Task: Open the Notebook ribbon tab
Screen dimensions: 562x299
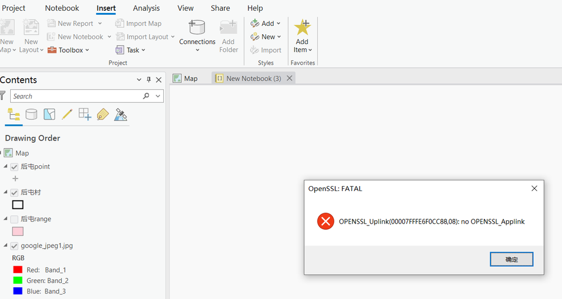Action: click(62, 8)
